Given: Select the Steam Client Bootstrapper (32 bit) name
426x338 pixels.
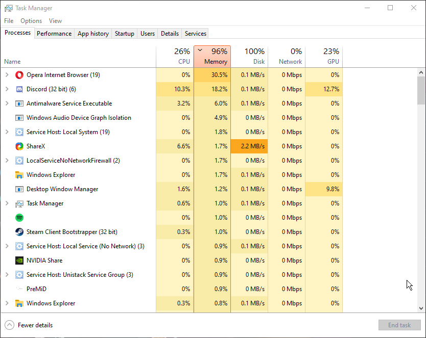Looking at the screenshot, I should coord(72,232).
